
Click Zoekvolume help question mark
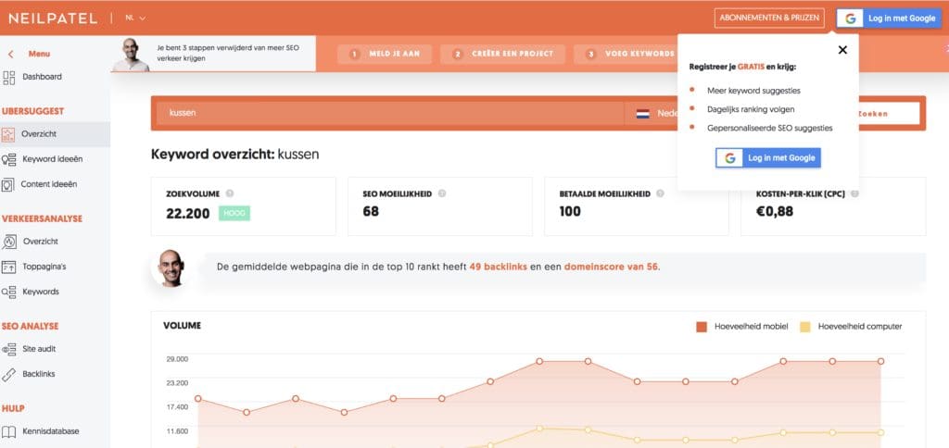click(x=230, y=193)
